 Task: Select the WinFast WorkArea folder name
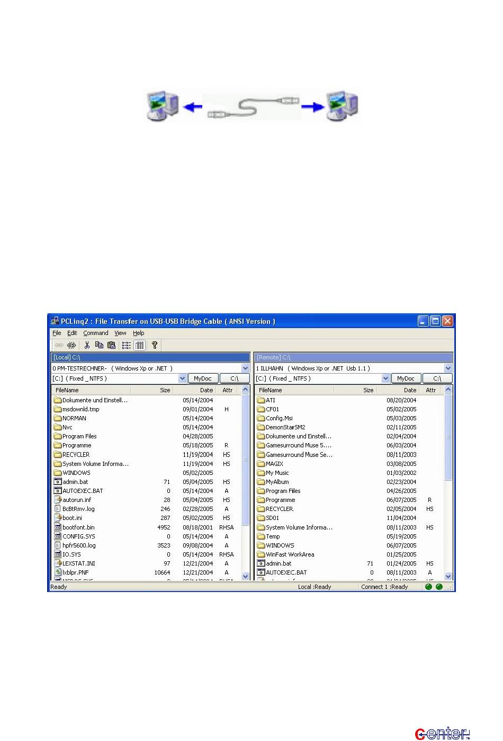[x=290, y=554]
